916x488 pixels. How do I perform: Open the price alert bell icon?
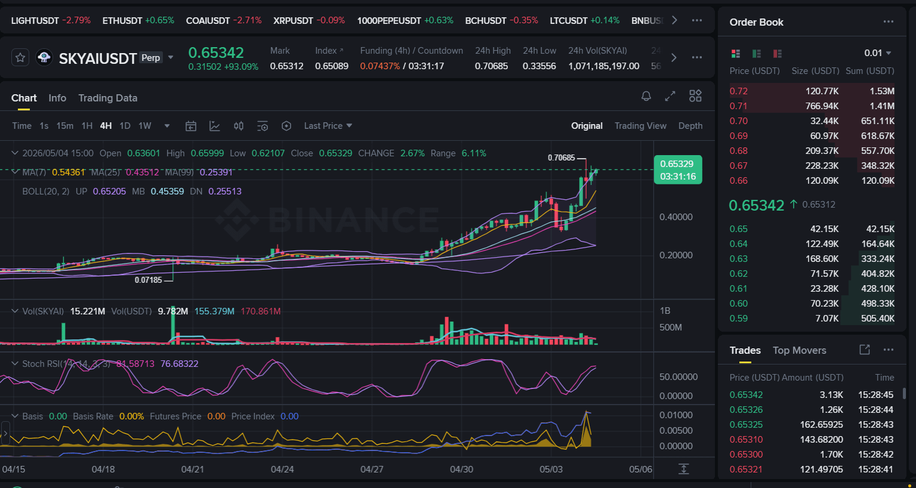[x=646, y=96]
